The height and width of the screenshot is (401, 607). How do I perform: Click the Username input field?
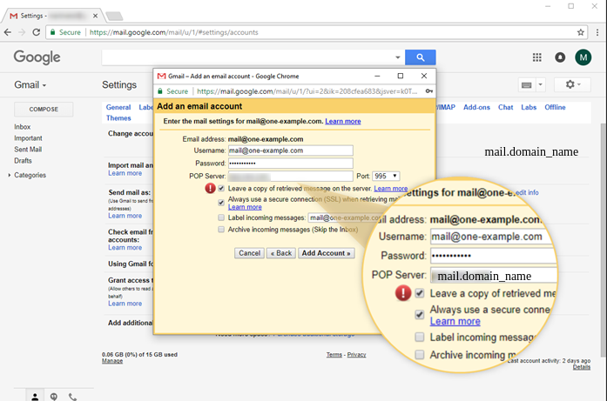(x=290, y=150)
